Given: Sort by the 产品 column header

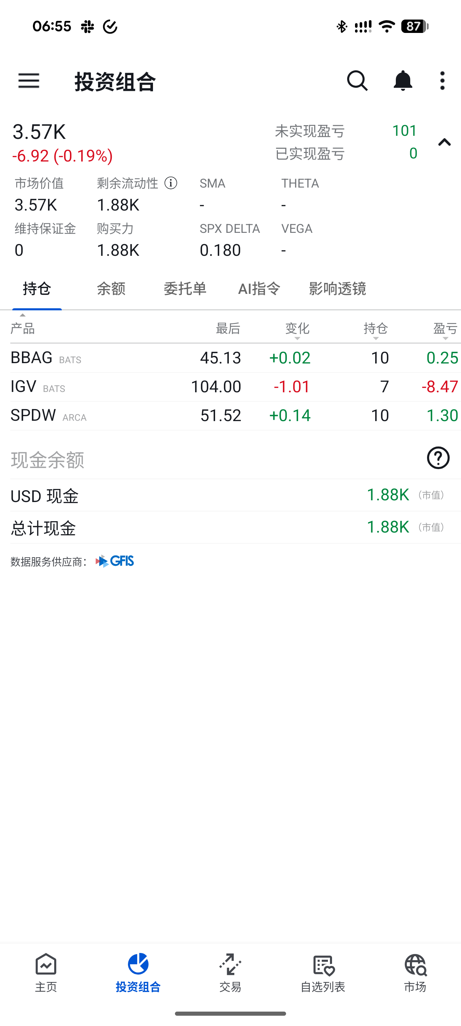Looking at the screenshot, I should pos(23,329).
